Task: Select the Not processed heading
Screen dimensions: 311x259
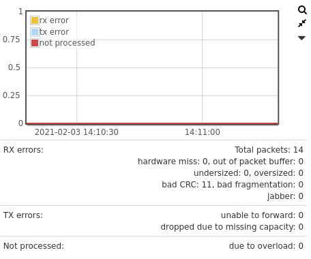Action: [x=33, y=246]
